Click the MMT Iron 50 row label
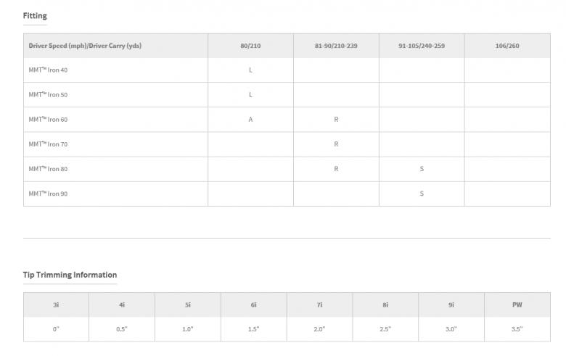The image size is (566, 356). [x=48, y=95]
